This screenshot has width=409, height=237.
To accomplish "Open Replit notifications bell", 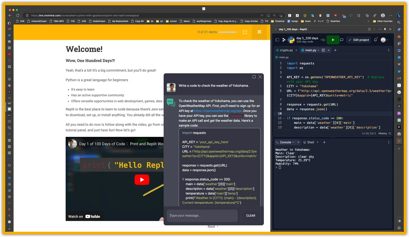I will pos(375,40).
